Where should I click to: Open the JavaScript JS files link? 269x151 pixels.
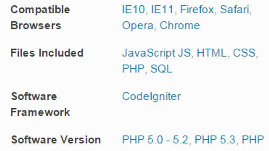(156, 53)
